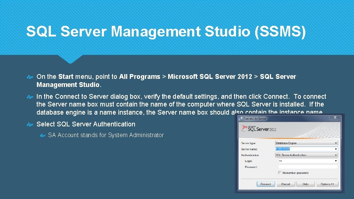
Task: Click the Options >> button
Action: point(327,184)
